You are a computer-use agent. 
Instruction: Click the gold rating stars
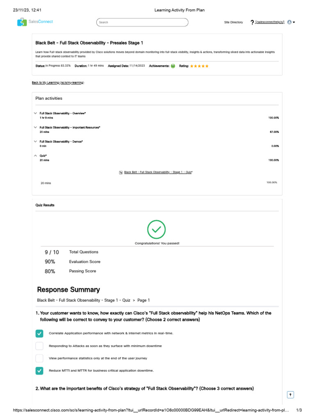[x=199, y=66]
